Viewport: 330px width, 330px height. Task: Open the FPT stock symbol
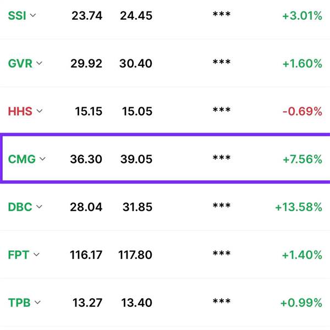pyautogui.click(x=18, y=255)
